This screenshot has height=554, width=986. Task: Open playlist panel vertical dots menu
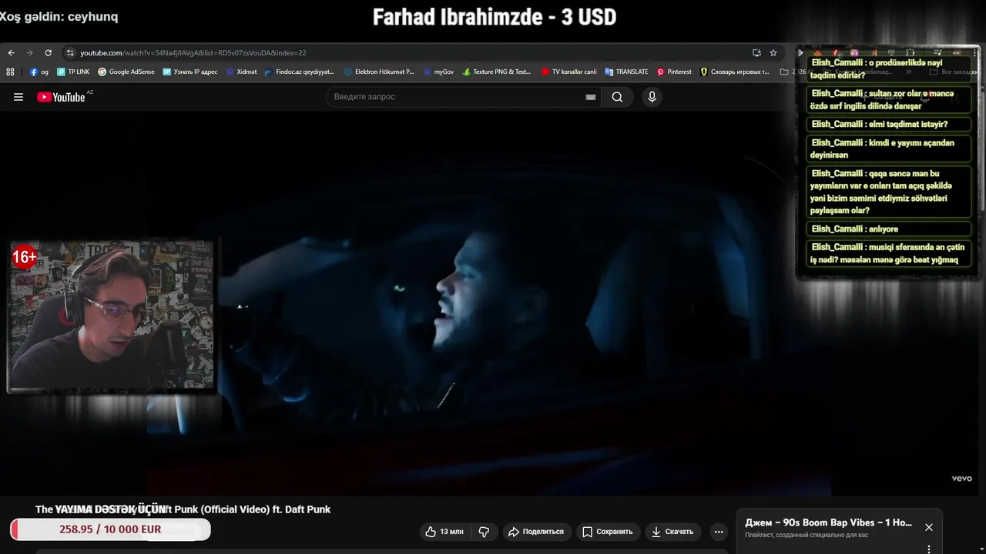coord(929,549)
